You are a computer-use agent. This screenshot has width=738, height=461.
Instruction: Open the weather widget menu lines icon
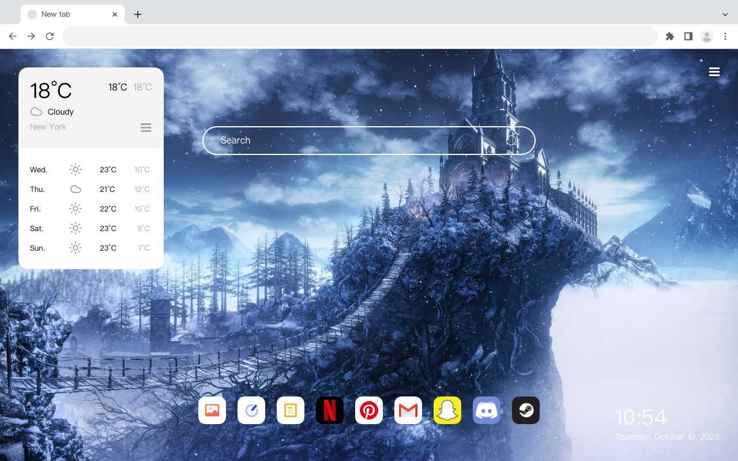pos(146,127)
